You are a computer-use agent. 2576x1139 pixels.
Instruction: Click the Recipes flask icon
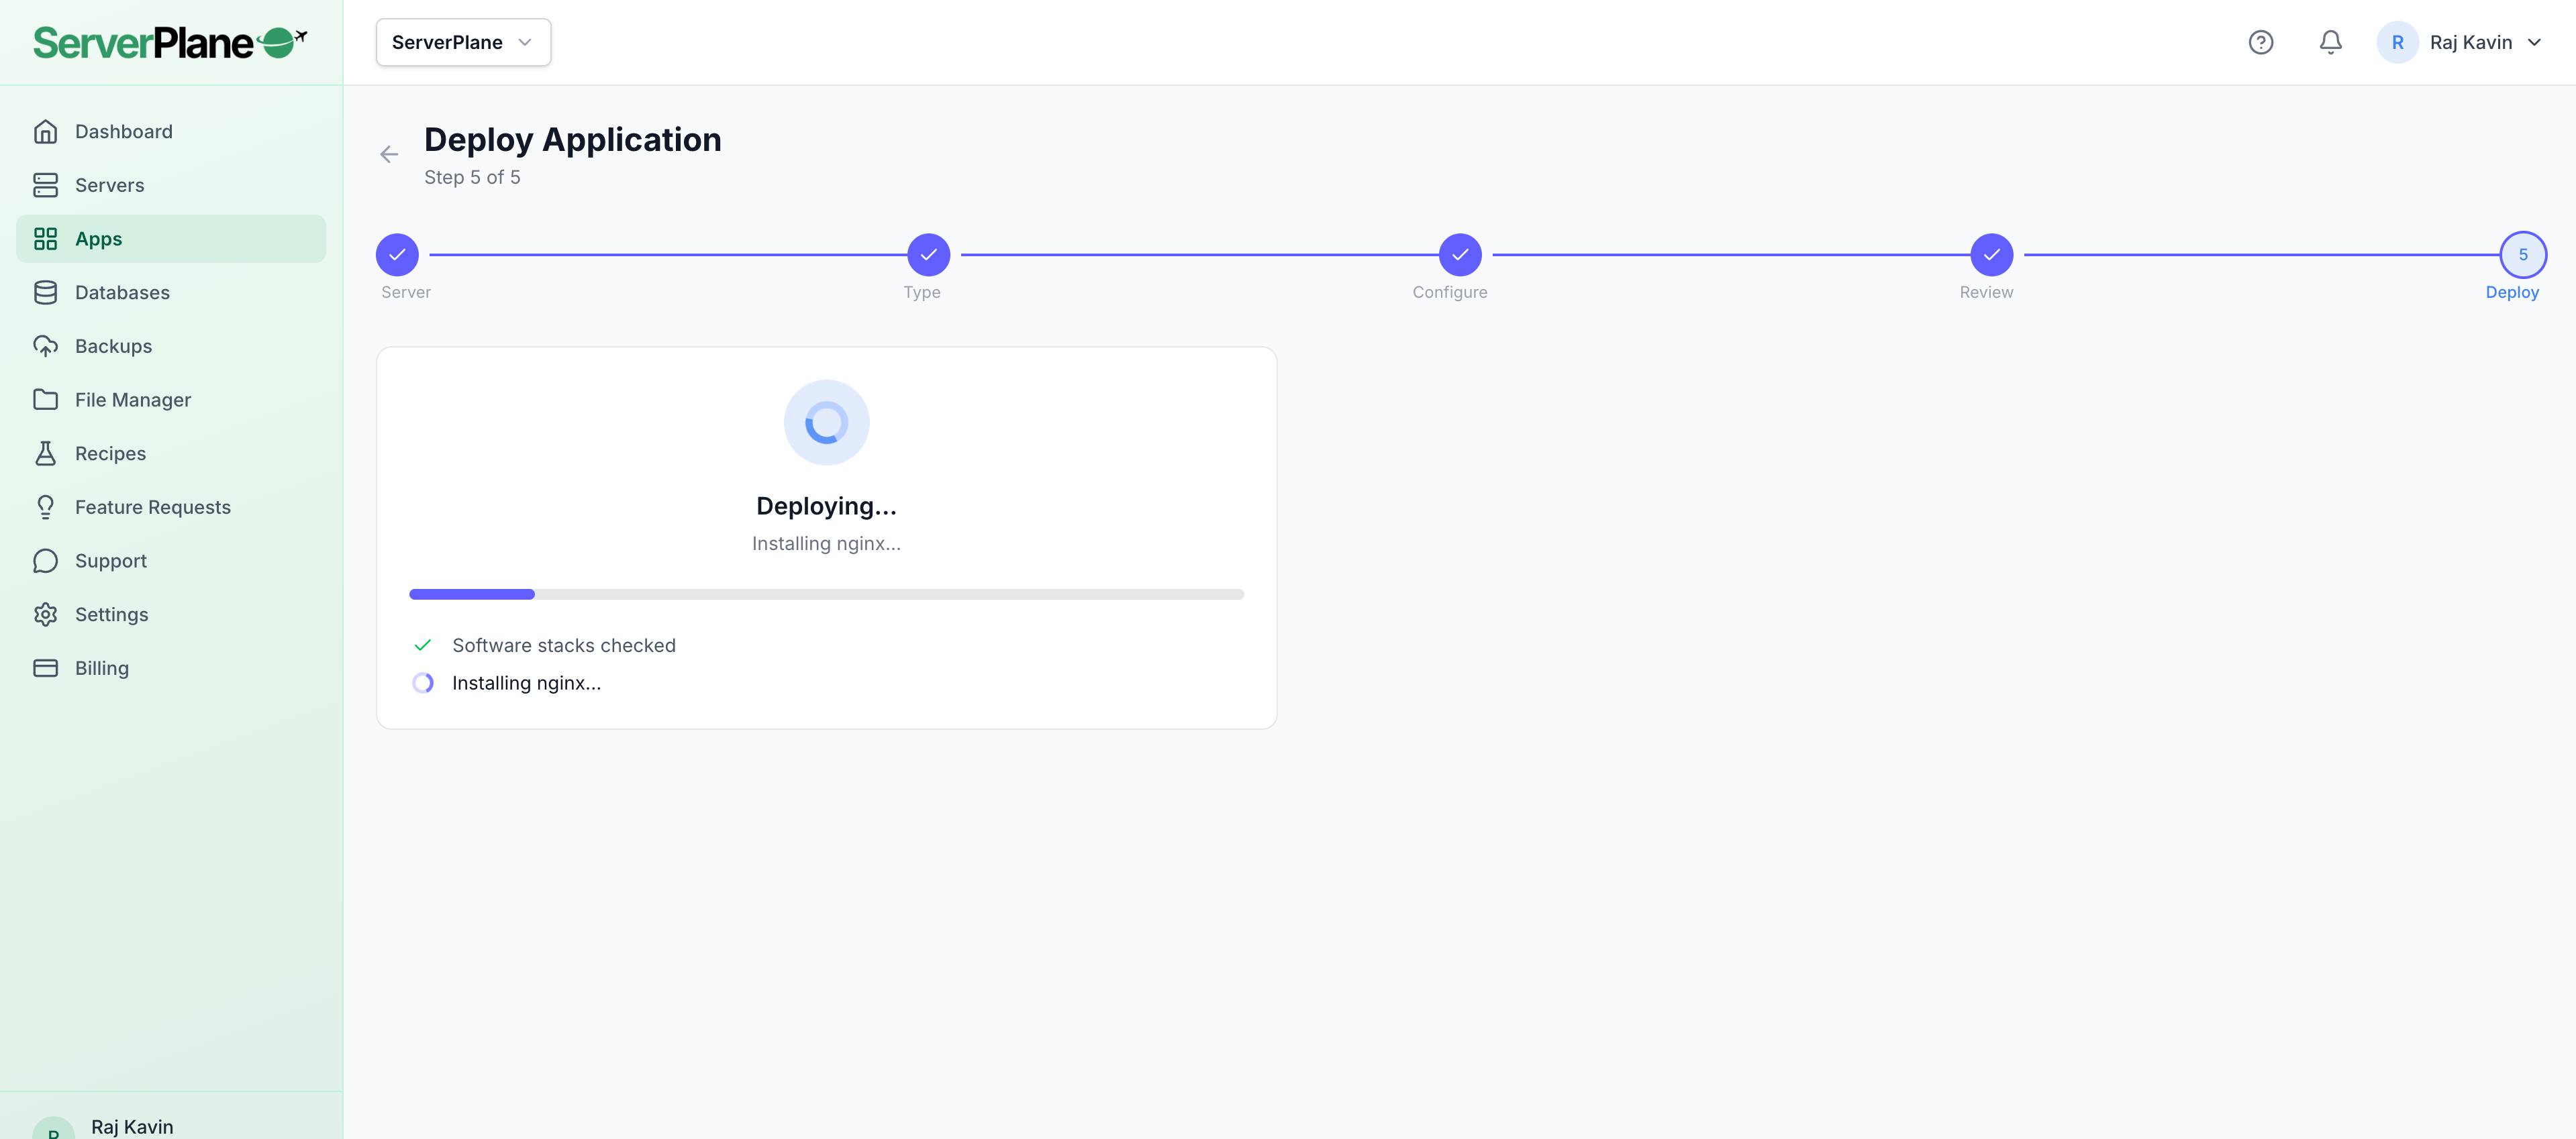(x=45, y=453)
